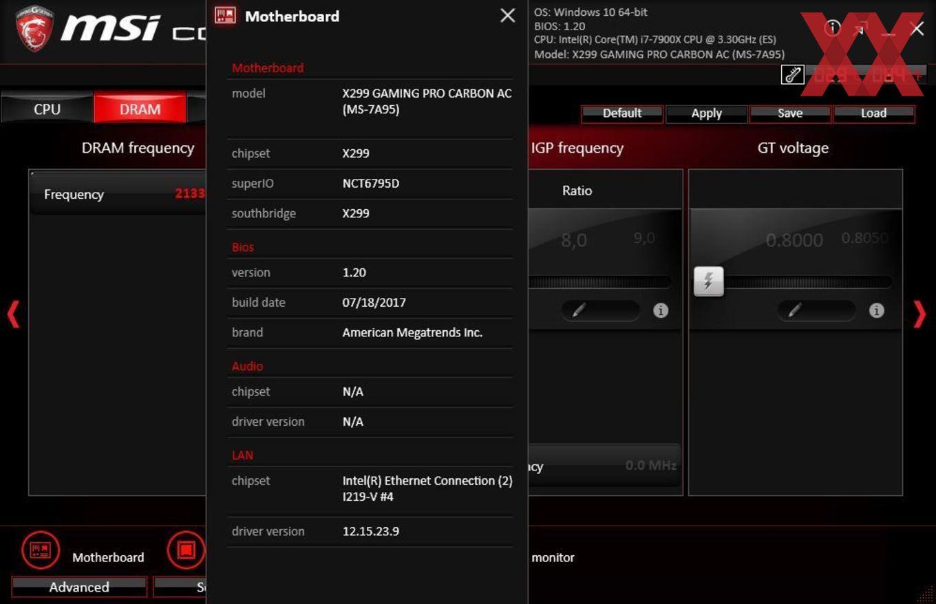This screenshot has height=604, width=936.
Task: Click the info icon in GT voltage panel
Action: 876,310
